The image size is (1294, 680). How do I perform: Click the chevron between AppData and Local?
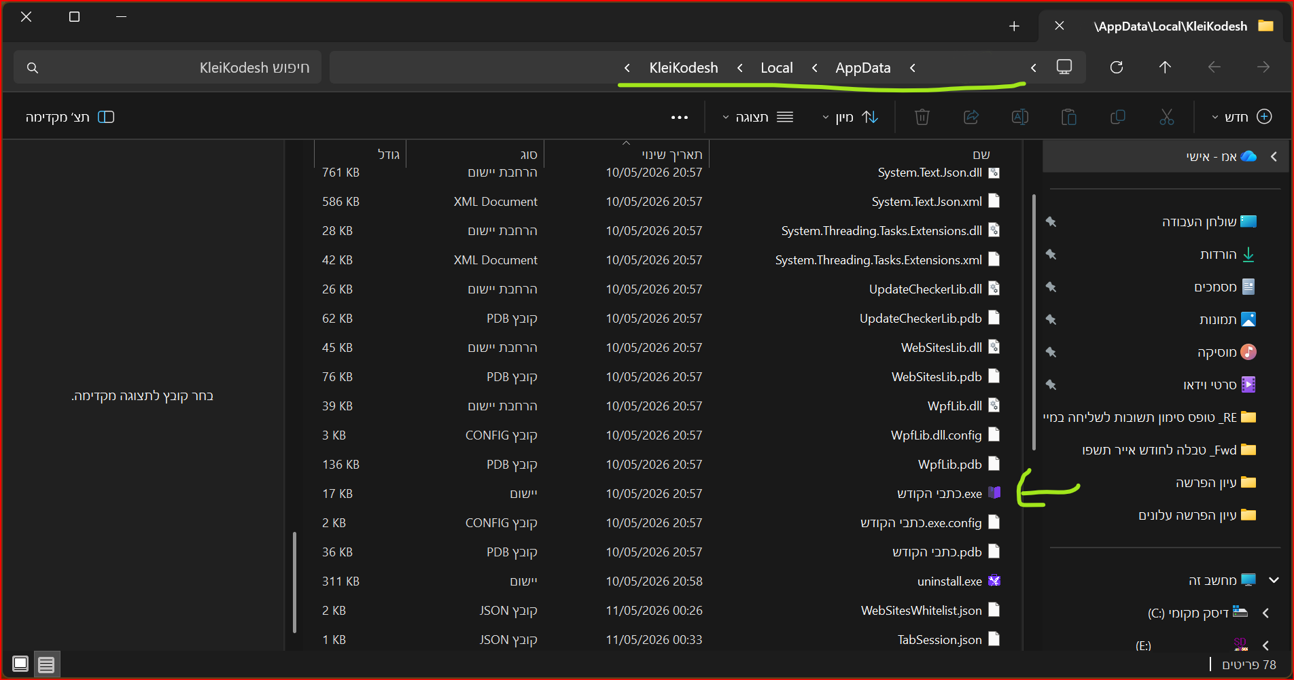(814, 68)
